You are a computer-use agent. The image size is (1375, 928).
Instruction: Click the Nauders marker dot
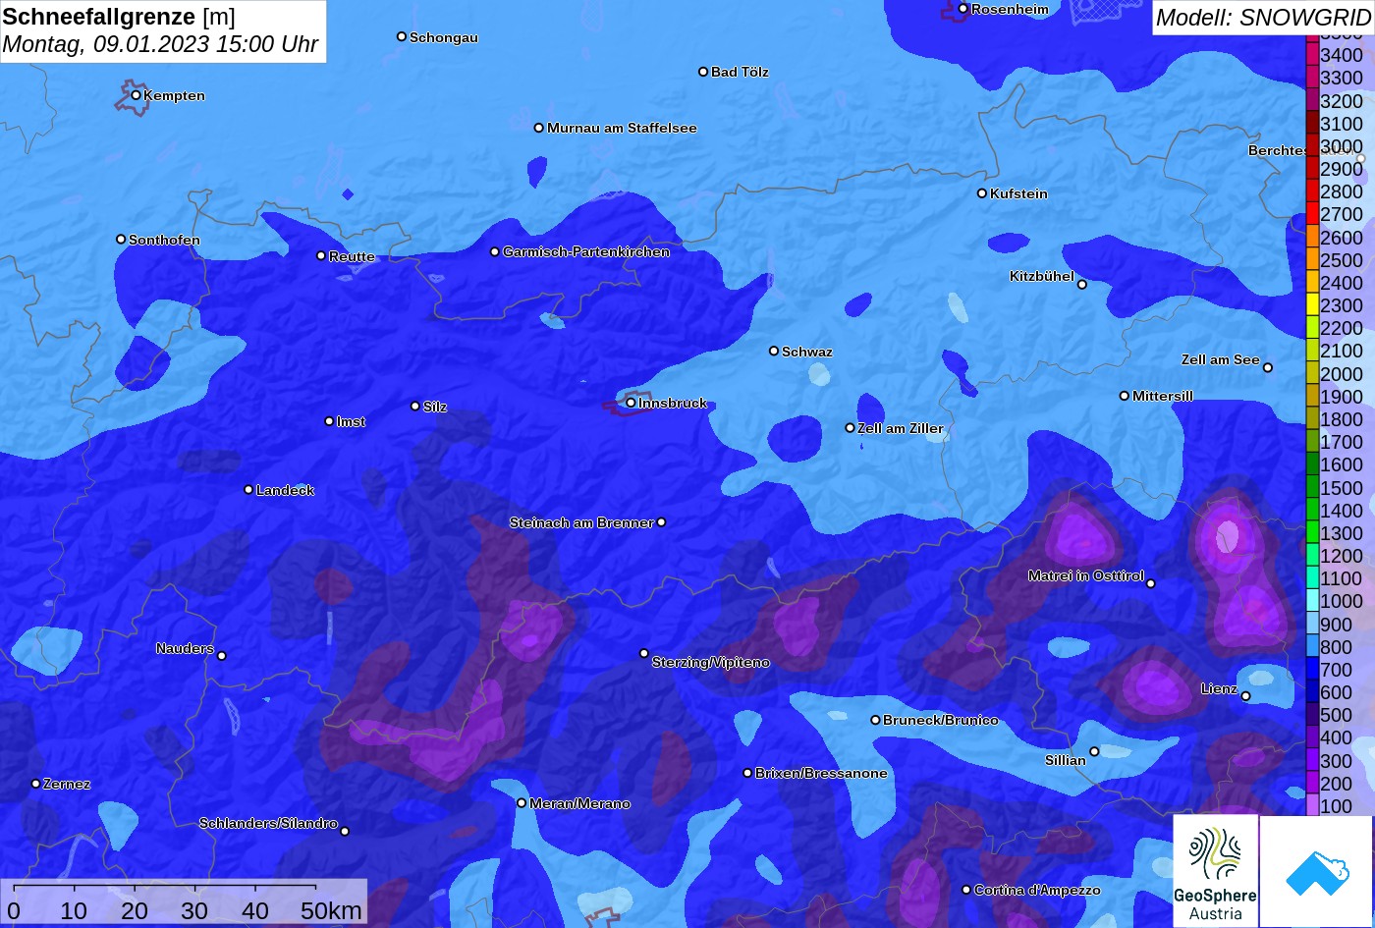click(222, 656)
